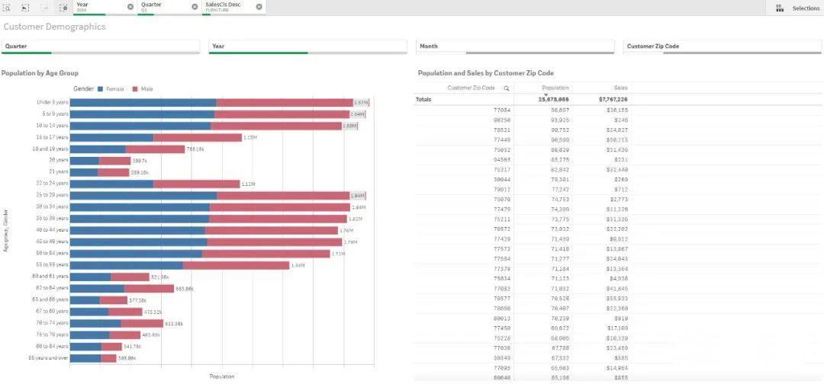Clear all selections using toolbar icon

63,8
